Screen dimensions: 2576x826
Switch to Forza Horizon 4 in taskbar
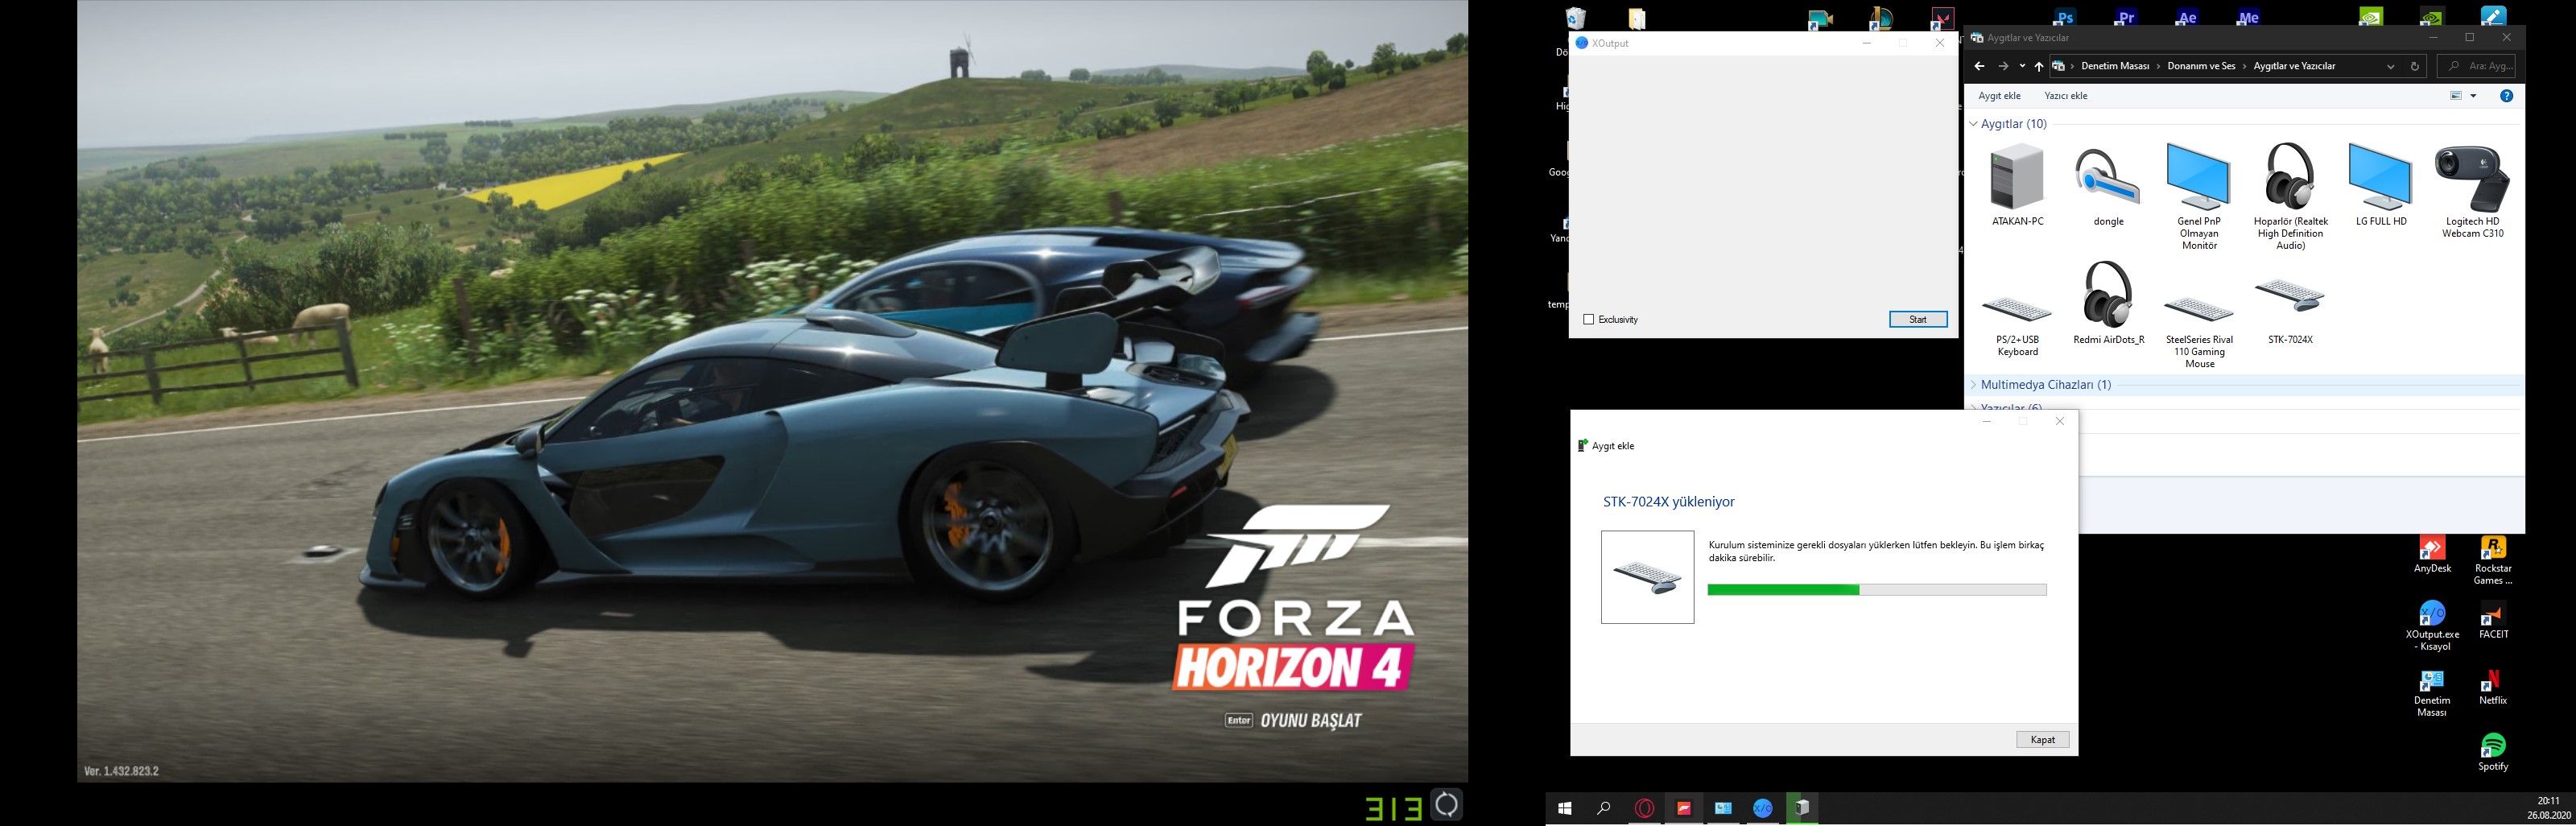1684,808
